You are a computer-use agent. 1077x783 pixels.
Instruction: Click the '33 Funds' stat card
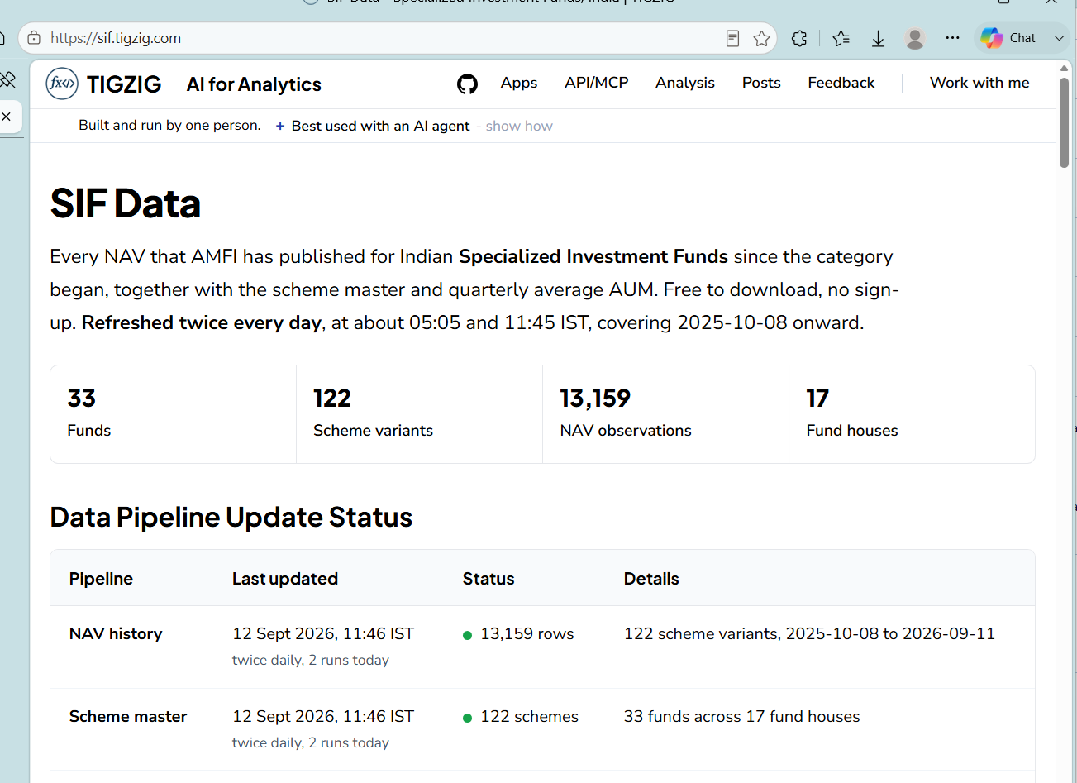coord(173,414)
